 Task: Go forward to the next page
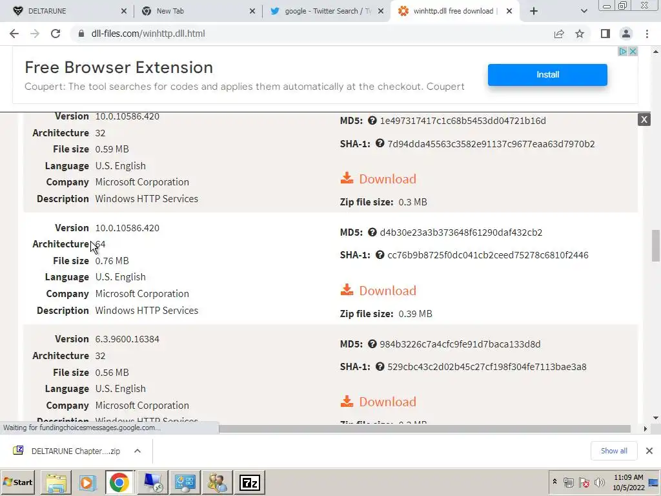point(35,34)
